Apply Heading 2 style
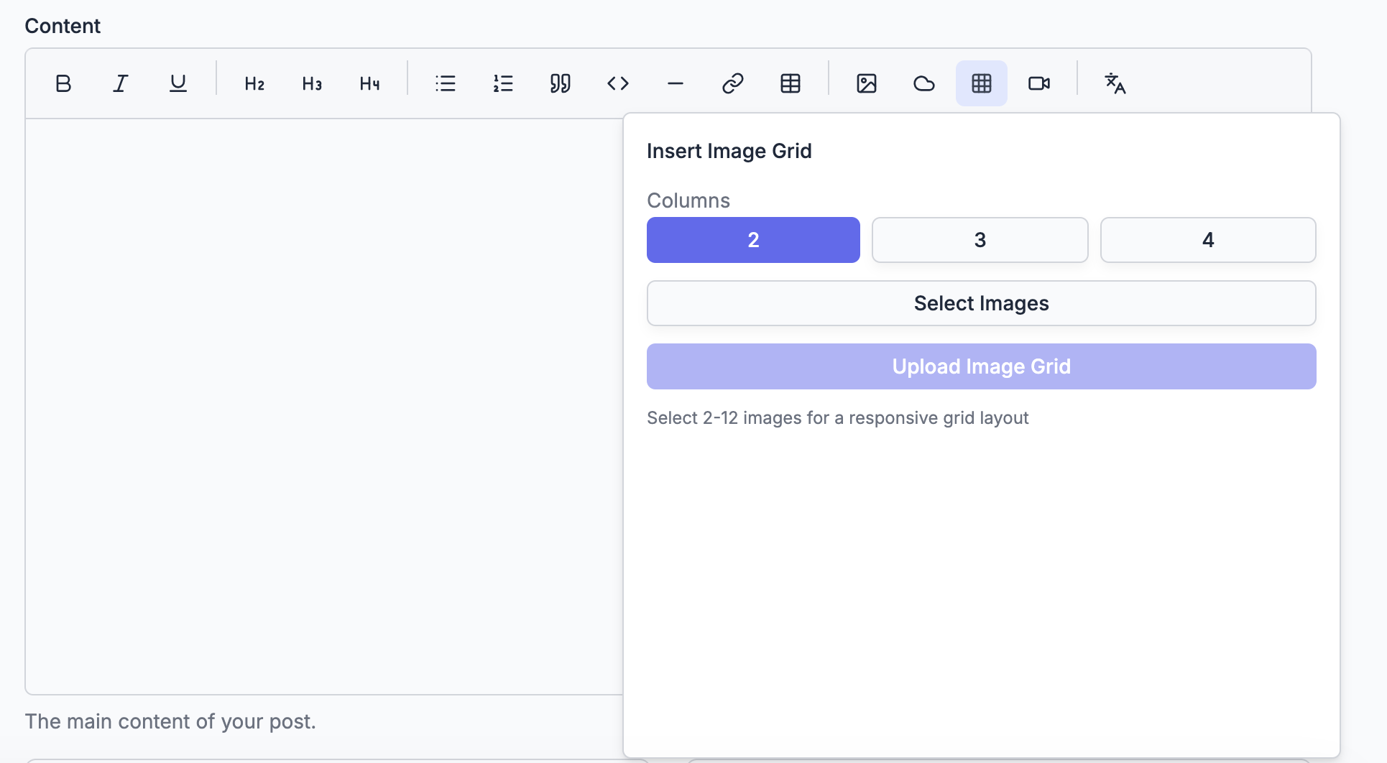 tap(254, 83)
